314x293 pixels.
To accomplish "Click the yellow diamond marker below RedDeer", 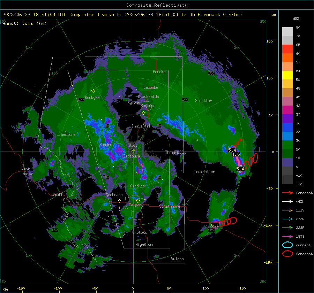I will pyautogui.click(x=143, y=113).
